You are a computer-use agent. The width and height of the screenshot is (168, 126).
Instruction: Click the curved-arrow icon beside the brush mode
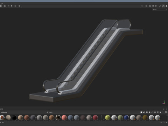(x=160, y=6)
